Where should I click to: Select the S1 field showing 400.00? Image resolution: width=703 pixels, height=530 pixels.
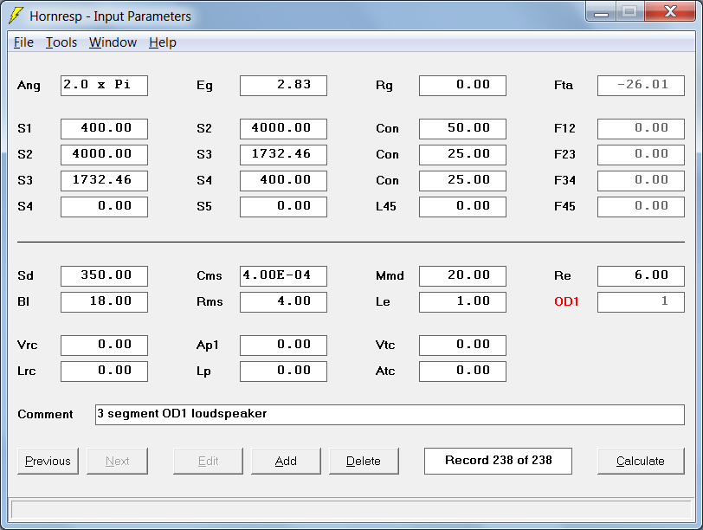[x=104, y=129]
